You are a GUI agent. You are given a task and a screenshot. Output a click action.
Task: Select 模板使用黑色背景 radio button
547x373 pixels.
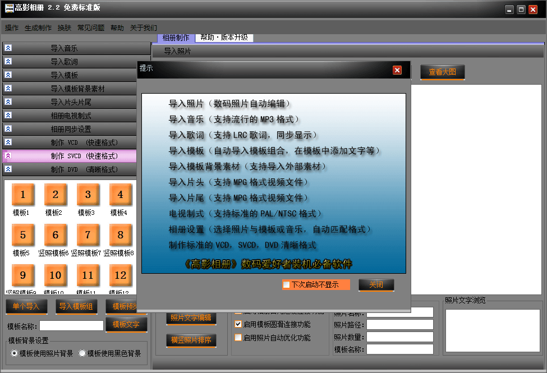coord(82,353)
